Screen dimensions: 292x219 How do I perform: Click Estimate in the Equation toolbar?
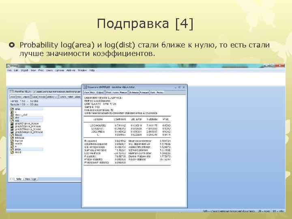pos(134,92)
